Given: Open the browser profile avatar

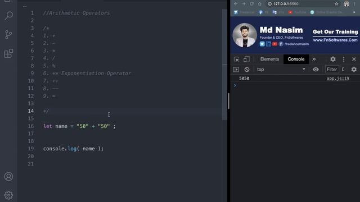Looking at the screenshot, I should [346, 4].
